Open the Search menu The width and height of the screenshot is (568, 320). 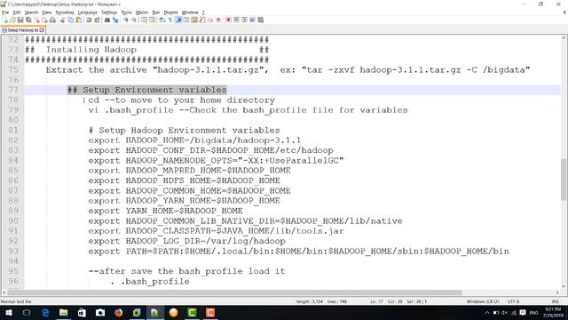[31, 12]
